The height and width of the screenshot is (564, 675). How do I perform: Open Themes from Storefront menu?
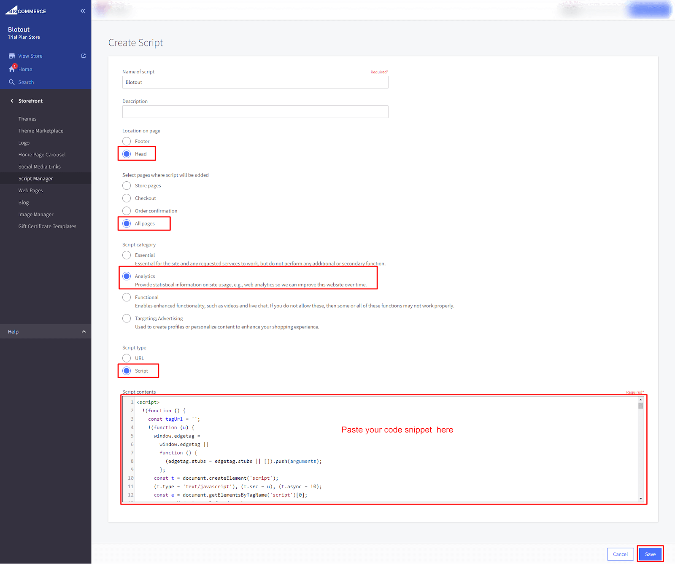(27, 119)
